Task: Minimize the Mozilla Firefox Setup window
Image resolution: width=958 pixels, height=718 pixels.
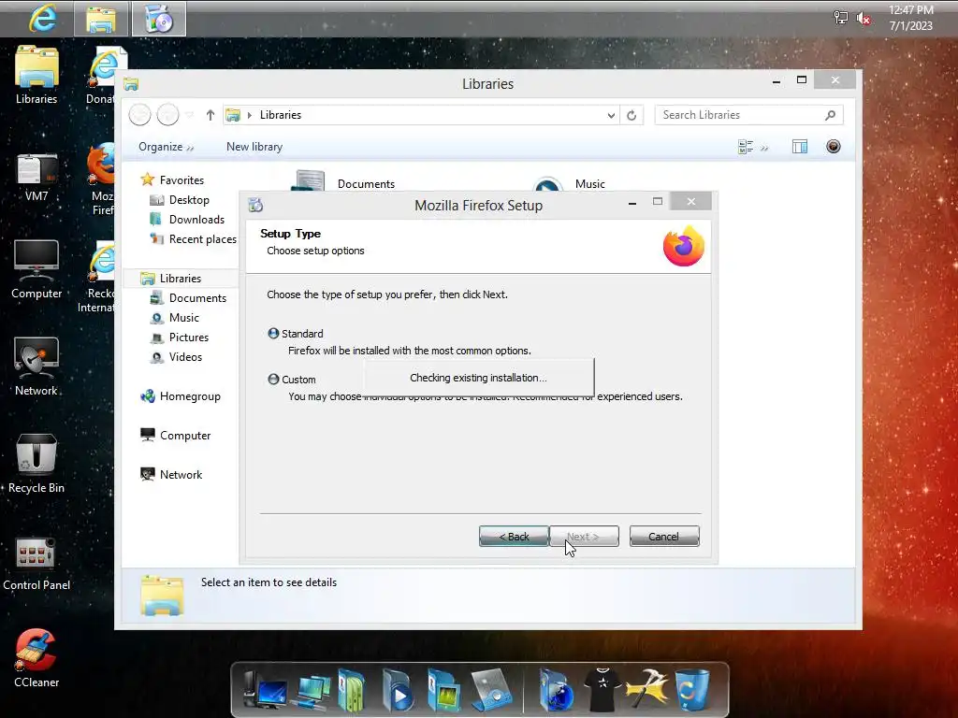Action: click(x=632, y=203)
